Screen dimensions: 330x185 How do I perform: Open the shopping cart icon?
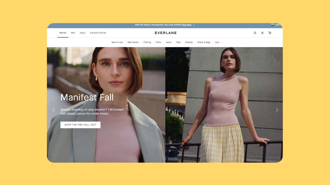[270, 33]
